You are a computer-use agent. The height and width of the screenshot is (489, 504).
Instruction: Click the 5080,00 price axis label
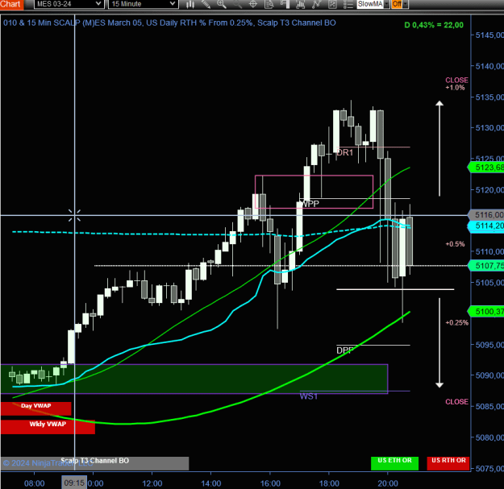pyautogui.click(x=489, y=437)
